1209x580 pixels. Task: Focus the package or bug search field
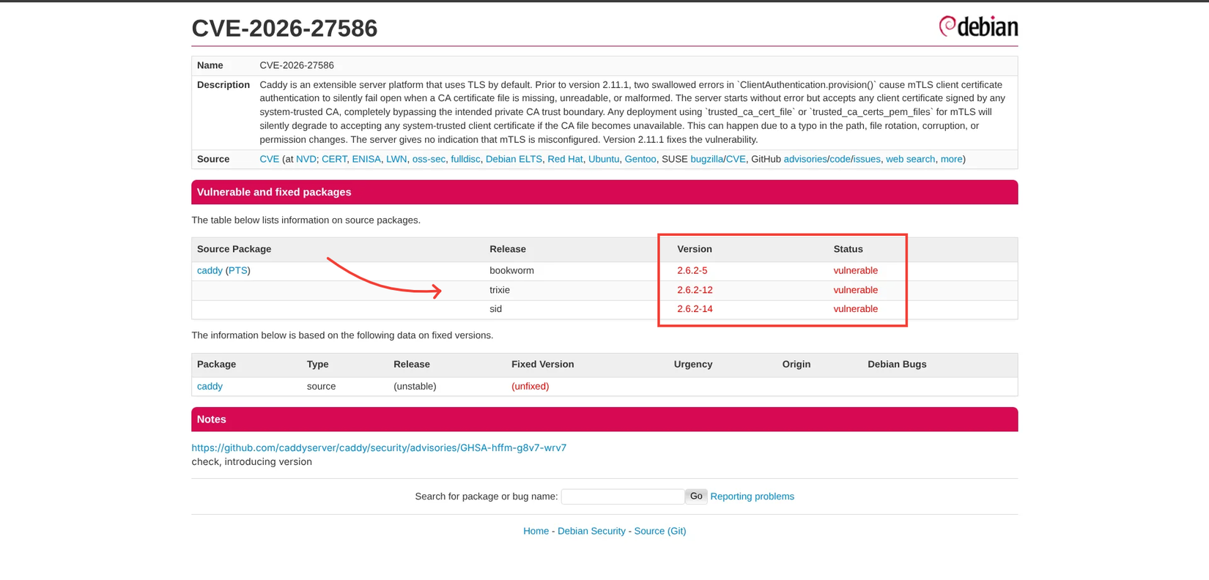click(x=623, y=497)
